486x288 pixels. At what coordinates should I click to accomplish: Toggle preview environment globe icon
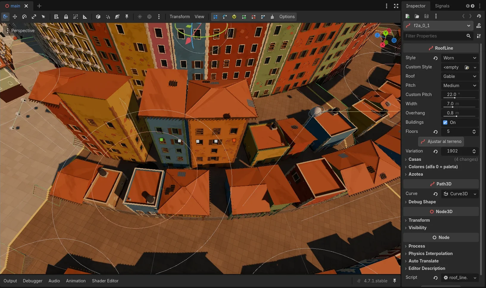pos(149,17)
